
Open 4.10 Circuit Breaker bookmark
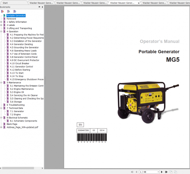(20, 63)
